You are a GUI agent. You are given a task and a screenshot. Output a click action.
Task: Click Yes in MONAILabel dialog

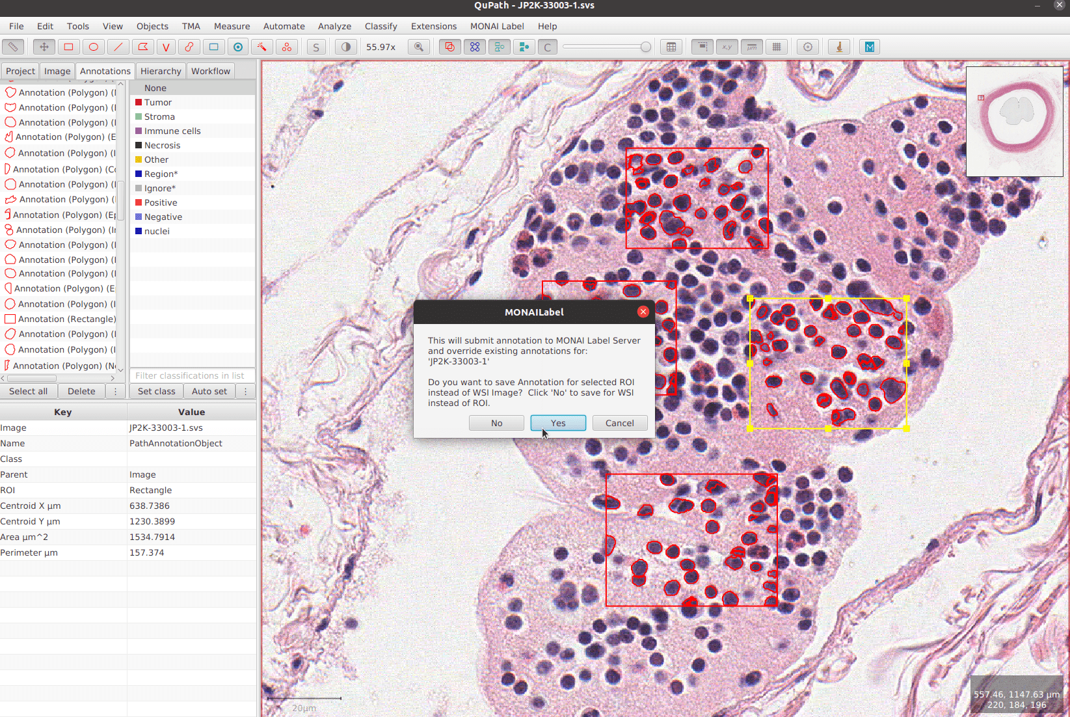coord(558,423)
